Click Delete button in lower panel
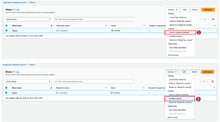The image size is (220, 122). click(x=195, y=72)
